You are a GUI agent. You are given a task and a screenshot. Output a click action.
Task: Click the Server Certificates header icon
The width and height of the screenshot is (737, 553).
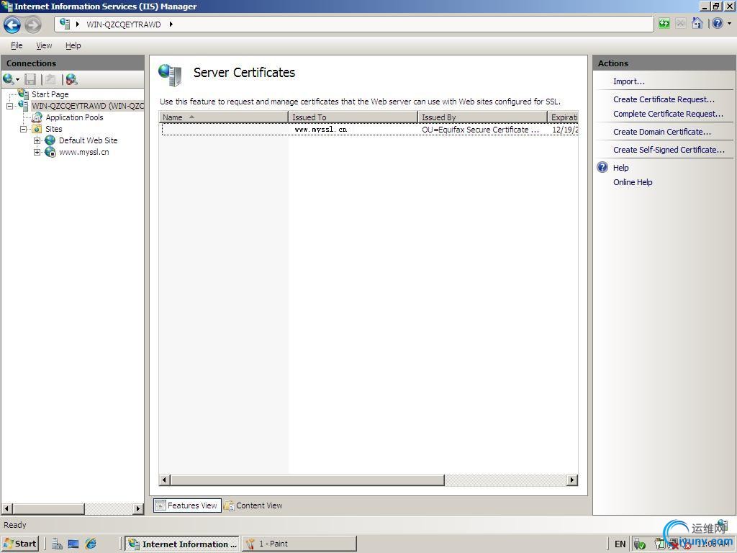pos(170,75)
